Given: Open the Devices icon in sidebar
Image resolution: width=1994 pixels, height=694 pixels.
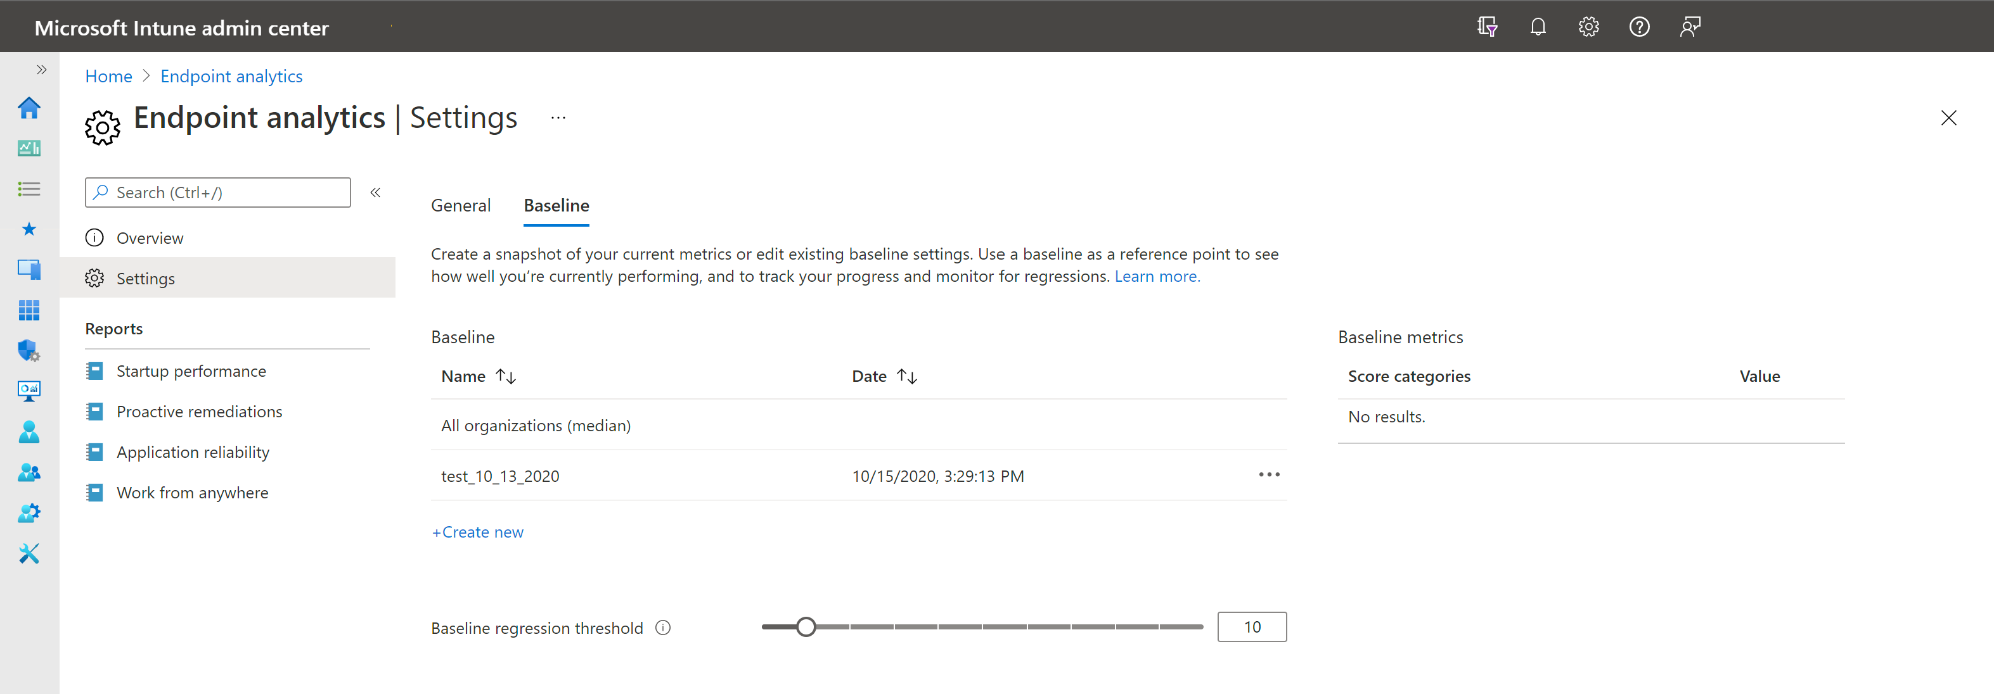Looking at the screenshot, I should click(x=29, y=269).
